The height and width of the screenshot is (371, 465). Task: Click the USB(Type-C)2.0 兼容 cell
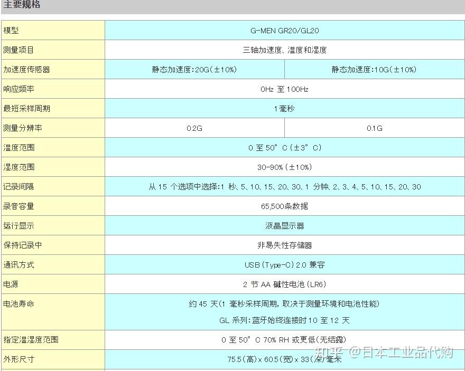tap(285, 264)
